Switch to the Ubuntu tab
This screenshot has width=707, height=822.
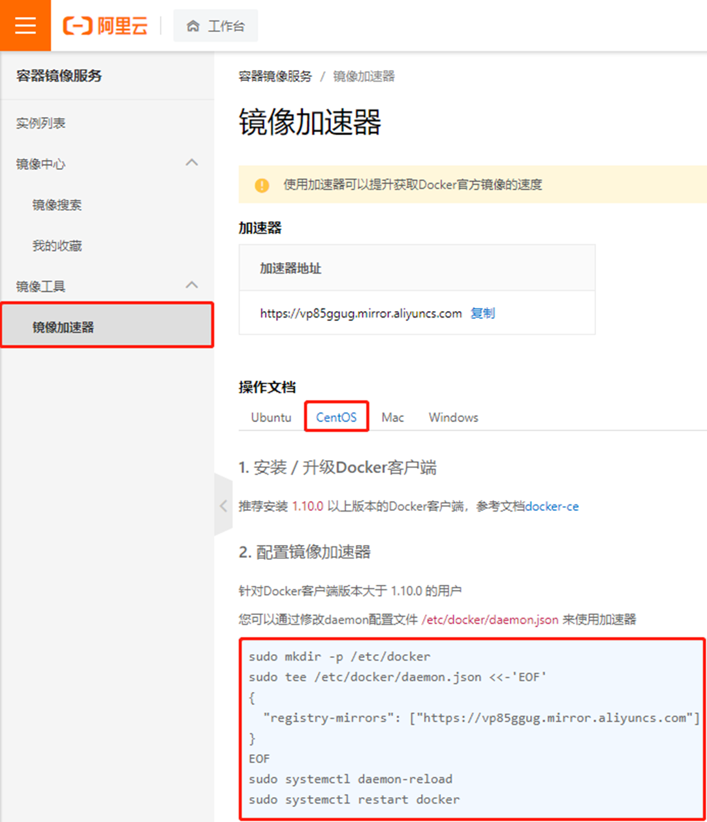(x=271, y=418)
